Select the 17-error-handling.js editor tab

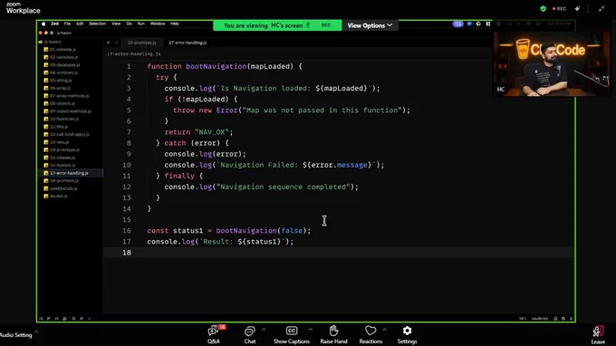pyautogui.click(x=188, y=43)
